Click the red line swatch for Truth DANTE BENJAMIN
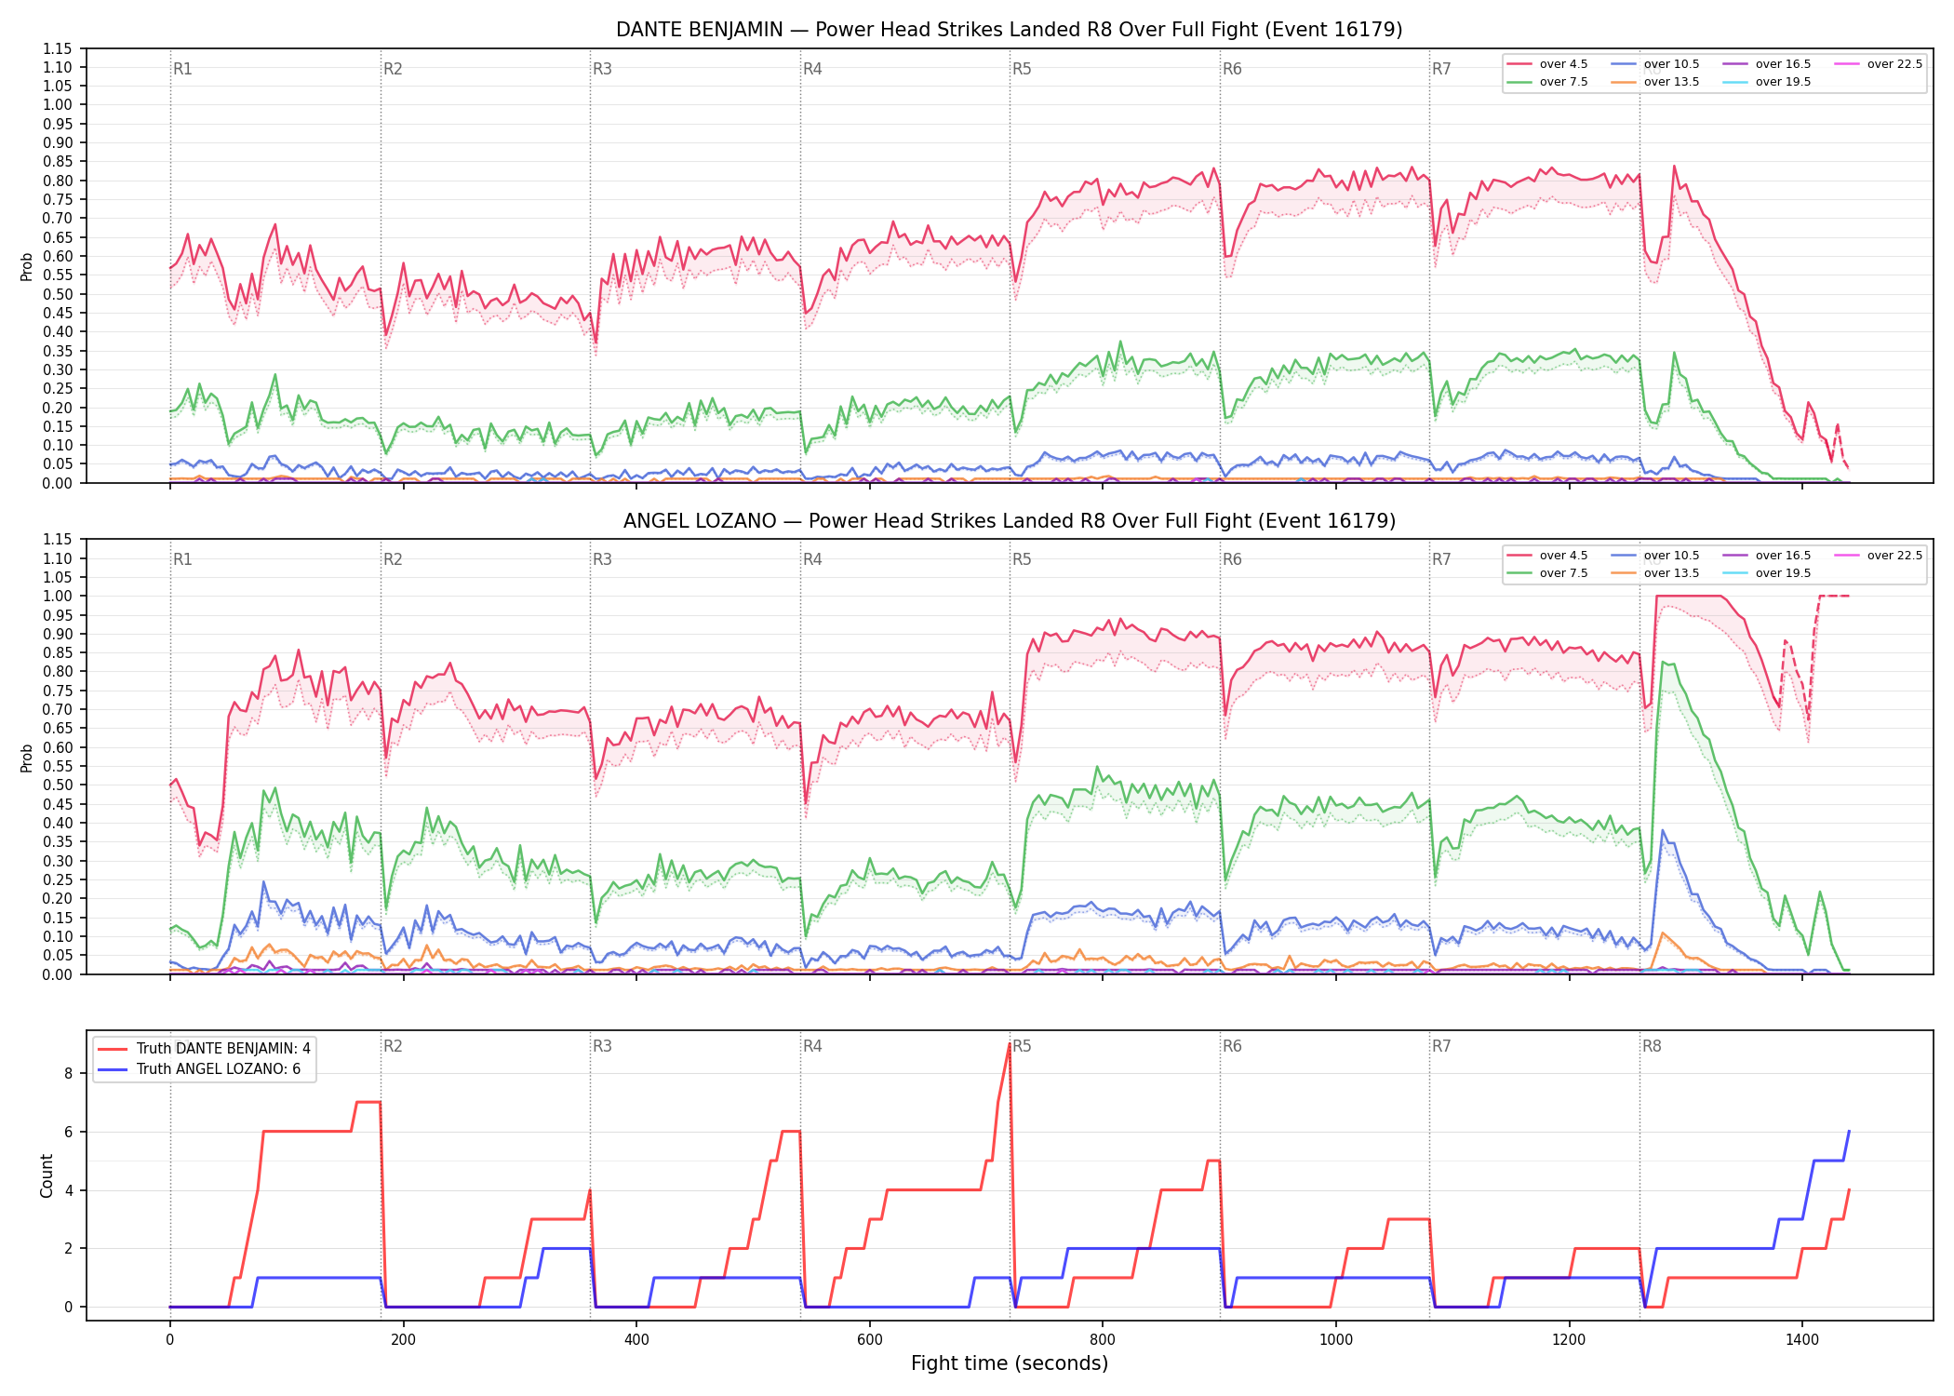This screenshot has height=1396, width=1954. 113,1049
